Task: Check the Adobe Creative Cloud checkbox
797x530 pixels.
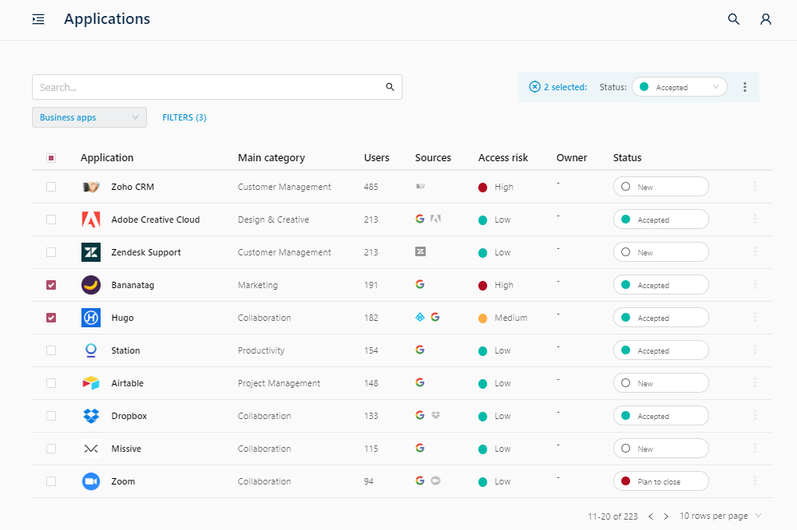Action: click(51, 220)
